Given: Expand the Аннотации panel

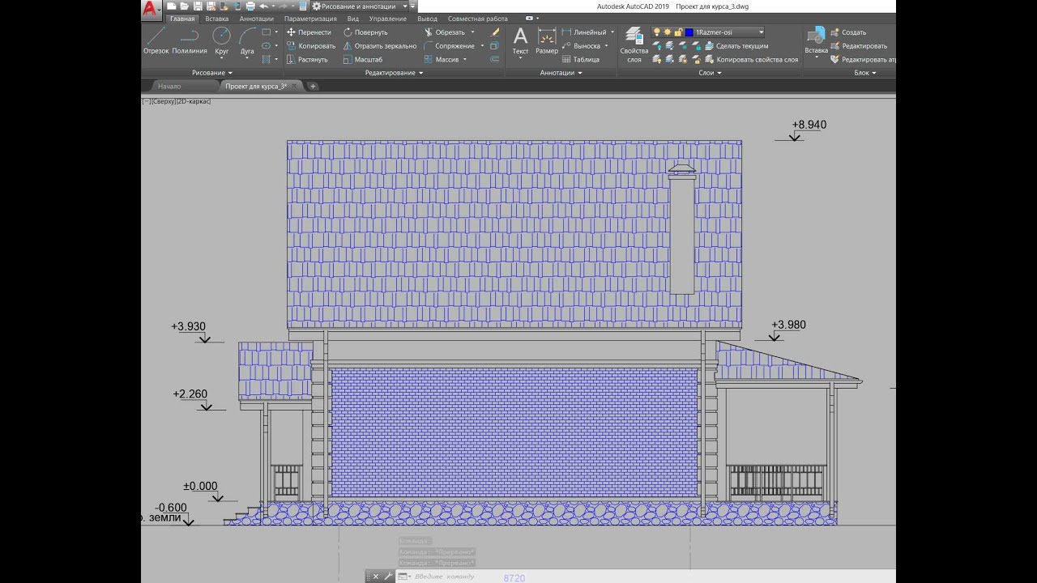Looking at the screenshot, I should tap(561, 73).
